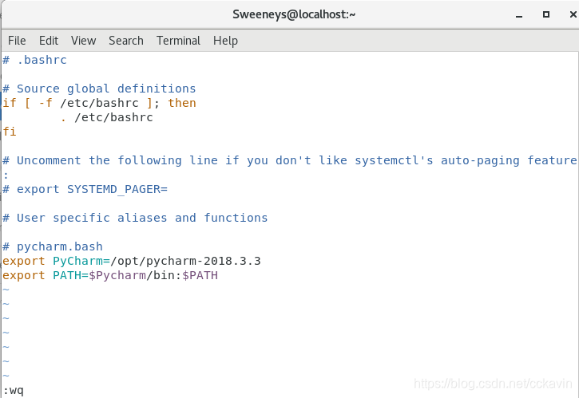This screenshot has height=398, width=579.
Task: Open the Terminal menu
Action: (x=178, y=41)
